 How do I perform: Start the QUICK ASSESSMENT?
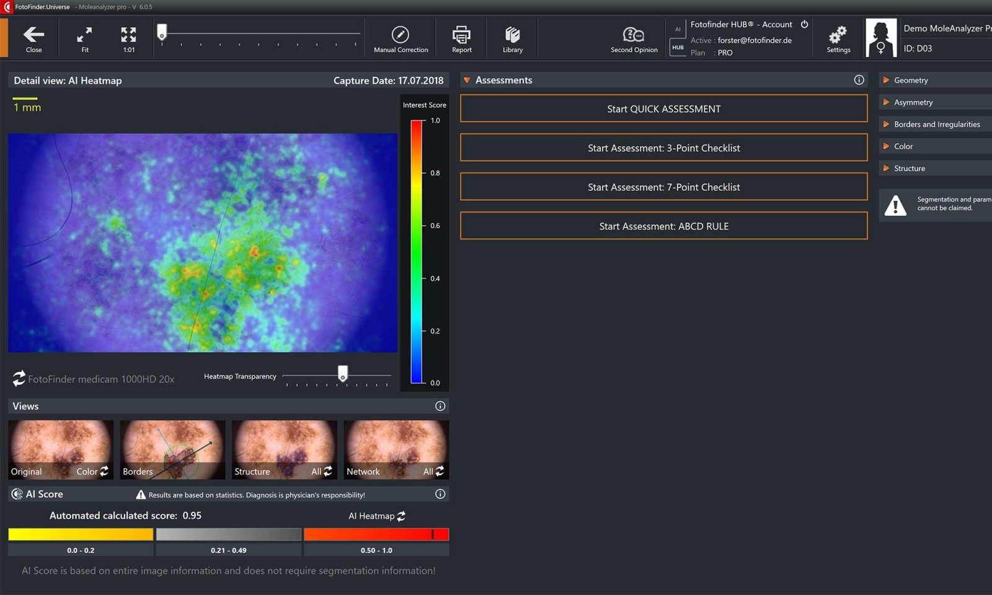[x=663, y=108]
